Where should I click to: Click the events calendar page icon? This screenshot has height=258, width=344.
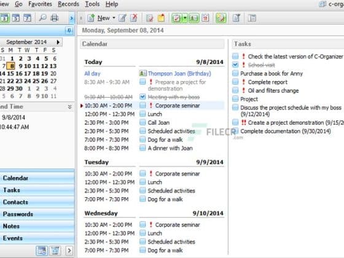point(205,18)
